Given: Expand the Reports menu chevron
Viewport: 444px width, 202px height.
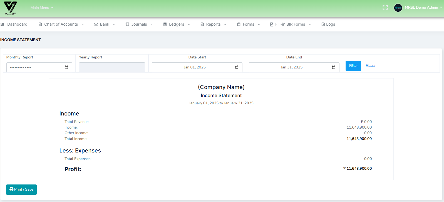Looking at the screenshot, I should tap(225, 24).
